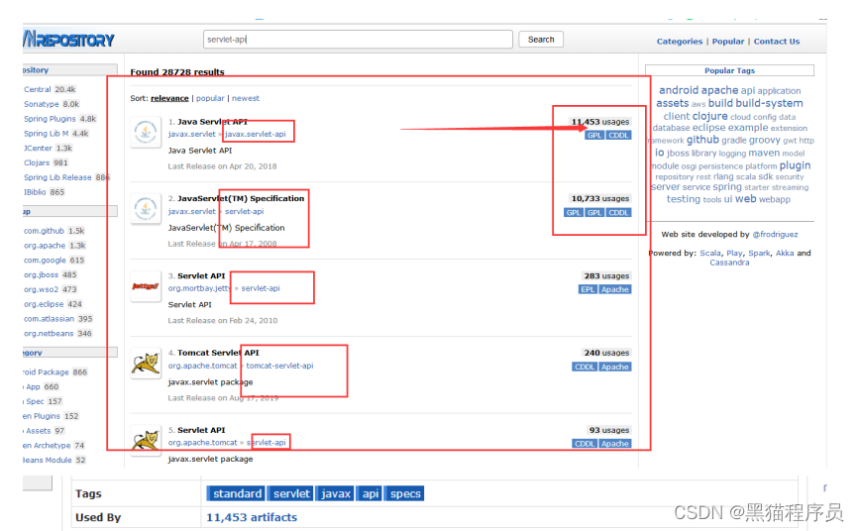Screen dimensions: 859x531
Task: Open the Popular page
Action: (x=728, y=41)
